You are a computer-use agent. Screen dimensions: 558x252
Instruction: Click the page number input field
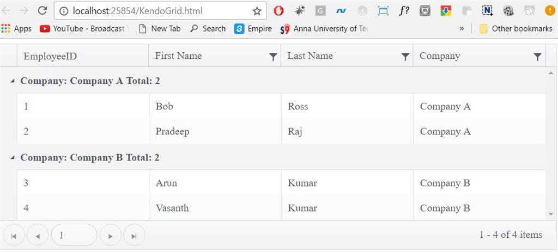click(74, 236)
